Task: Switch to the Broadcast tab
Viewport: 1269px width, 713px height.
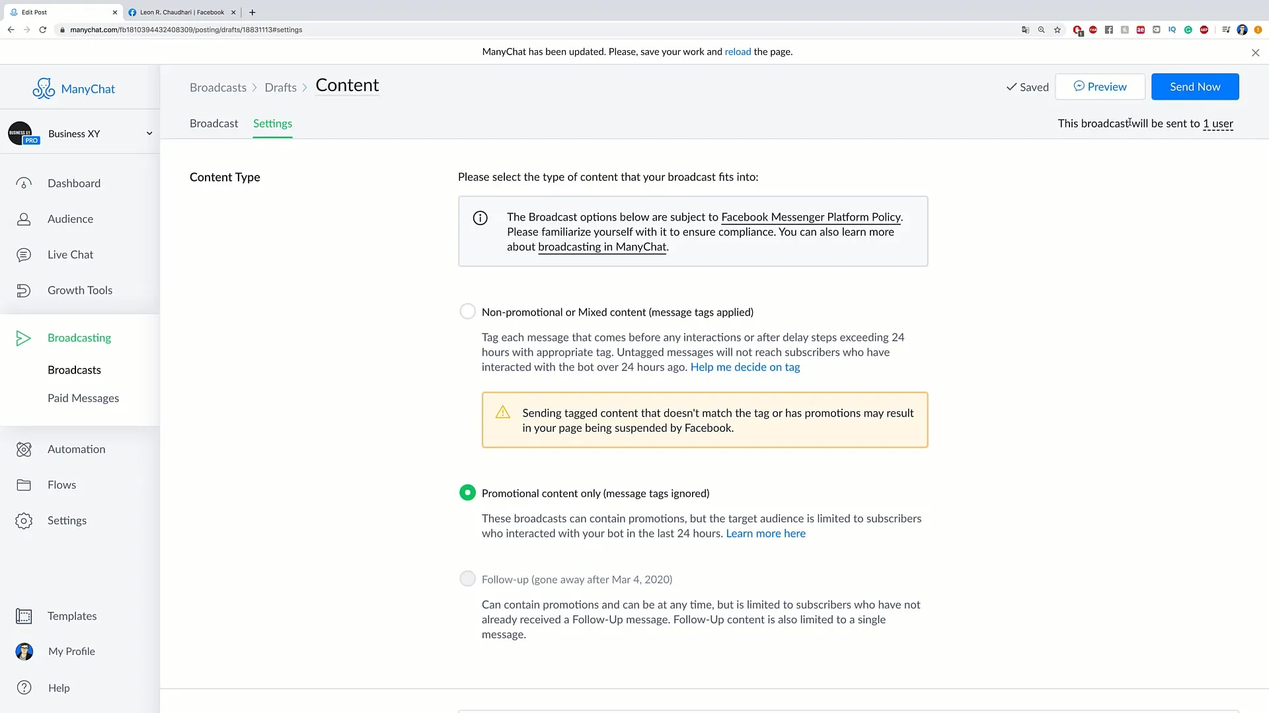Action: click(213, 123)
